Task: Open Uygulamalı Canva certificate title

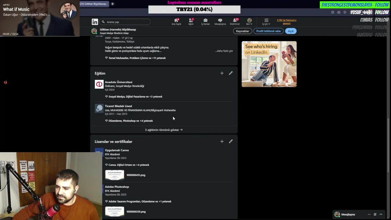Action: (x=117, y=150)
